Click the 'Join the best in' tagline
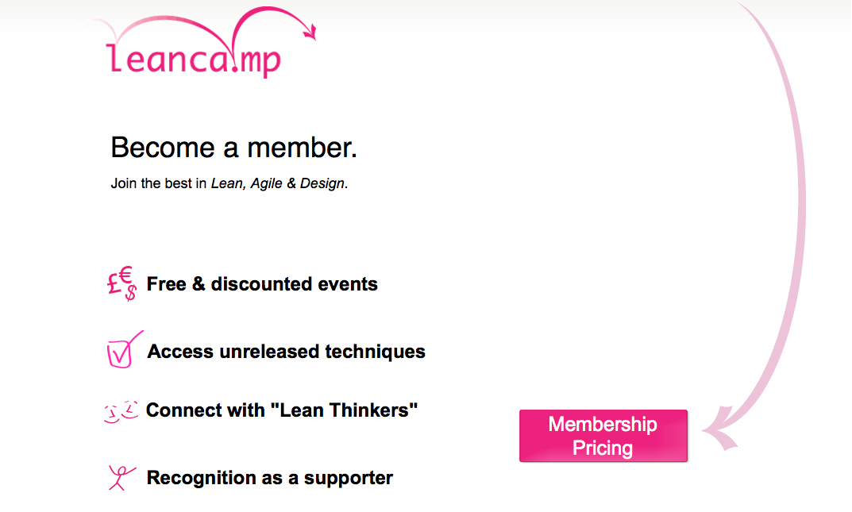 click(x=159, y=183)
